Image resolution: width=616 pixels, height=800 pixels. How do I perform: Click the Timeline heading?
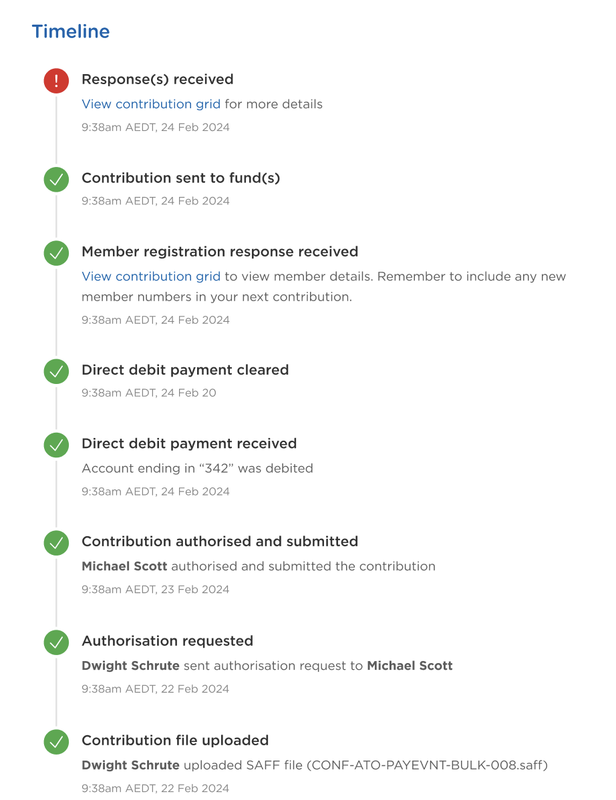[x=71, y=31]
